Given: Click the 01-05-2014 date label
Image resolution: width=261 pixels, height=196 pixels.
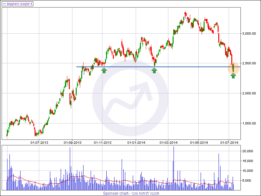Looking at the screenshot, I should coord(199,142).
